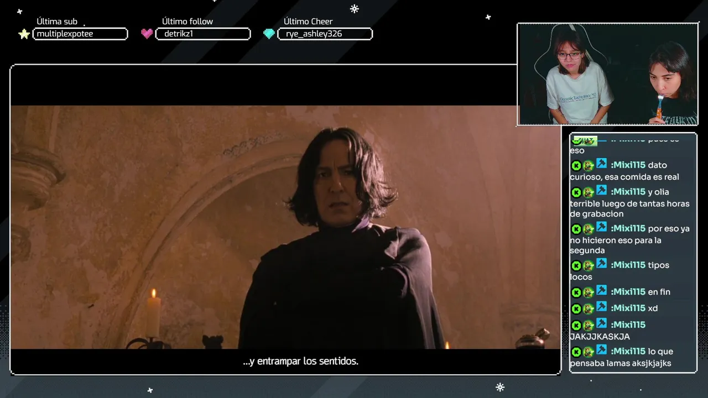Click the avatar badge on 'y olia terrible' message
This screenshot has height=398, width=708.
[x=588, y=192]
